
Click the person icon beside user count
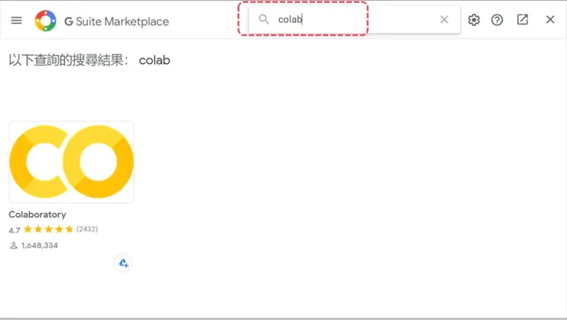tap(13, 246)
